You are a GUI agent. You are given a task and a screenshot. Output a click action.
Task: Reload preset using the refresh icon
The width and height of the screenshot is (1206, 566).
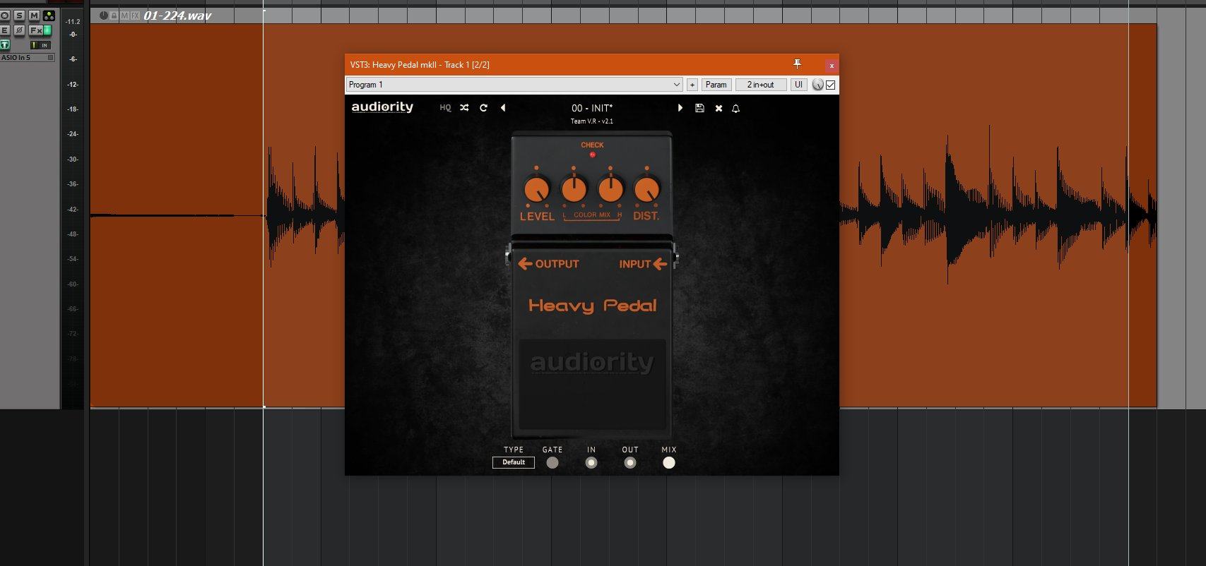(483, 108)
